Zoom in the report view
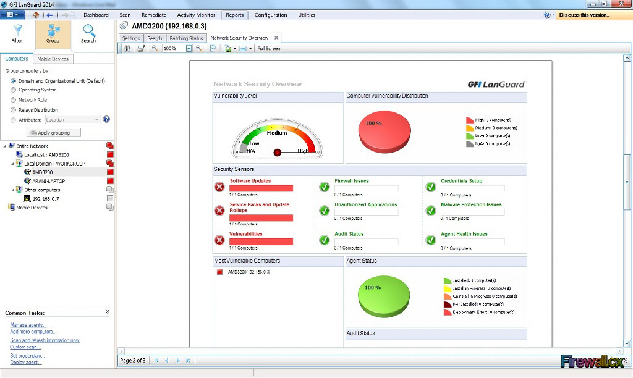The height and width of the screenshot is (378, 633). tap(199, 48)
